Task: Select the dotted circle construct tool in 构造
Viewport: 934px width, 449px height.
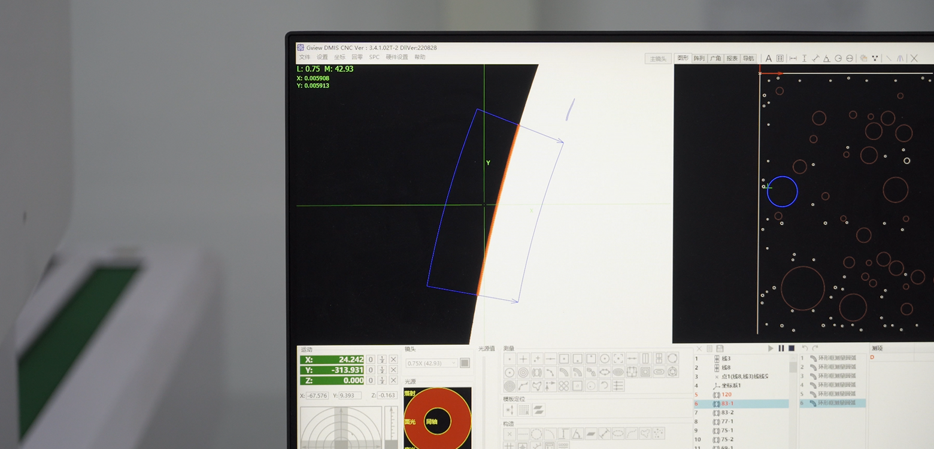Action: click(x=537, y=433)
